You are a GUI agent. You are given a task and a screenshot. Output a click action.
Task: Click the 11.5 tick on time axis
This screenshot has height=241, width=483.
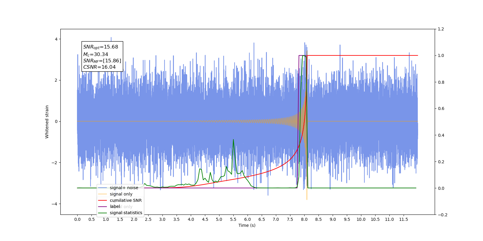(404, 219)
